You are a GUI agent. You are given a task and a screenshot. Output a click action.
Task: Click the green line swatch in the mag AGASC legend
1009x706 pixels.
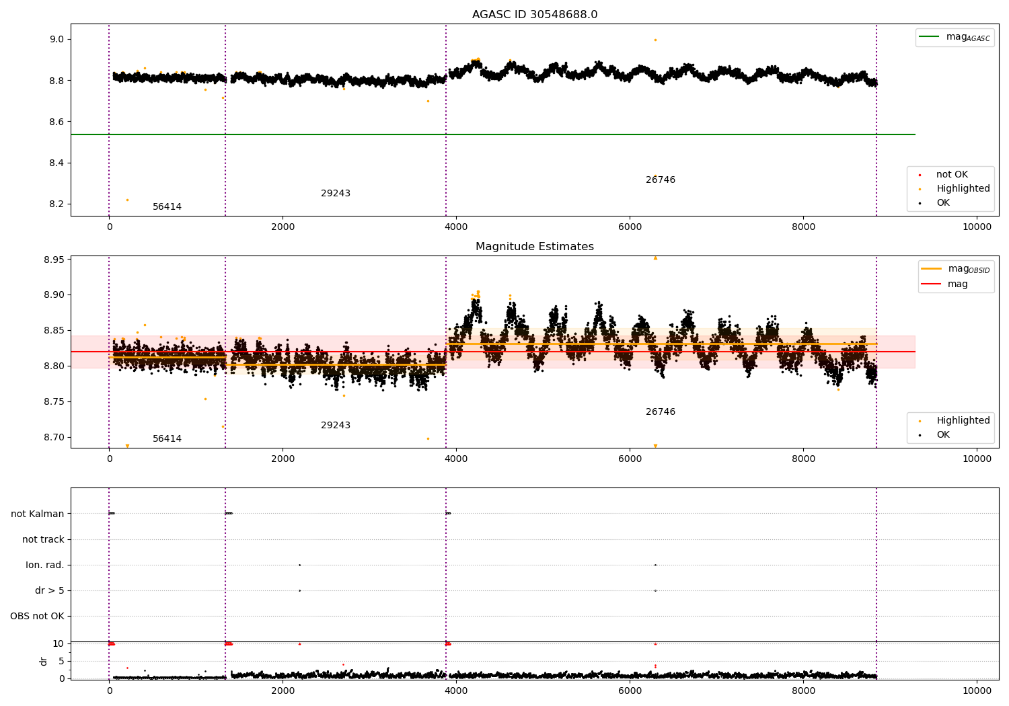coord(930,37)
